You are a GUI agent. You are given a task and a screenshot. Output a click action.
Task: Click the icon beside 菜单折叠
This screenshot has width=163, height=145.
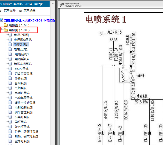(20, 11)
